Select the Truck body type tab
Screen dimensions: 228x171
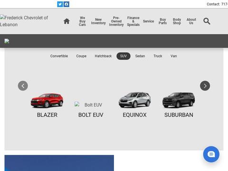click(158, 56)
